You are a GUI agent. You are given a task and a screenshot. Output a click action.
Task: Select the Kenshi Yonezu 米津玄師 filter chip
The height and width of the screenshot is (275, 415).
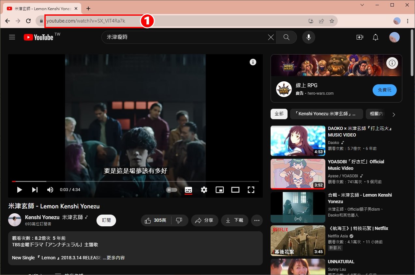(x=327, y=114)
